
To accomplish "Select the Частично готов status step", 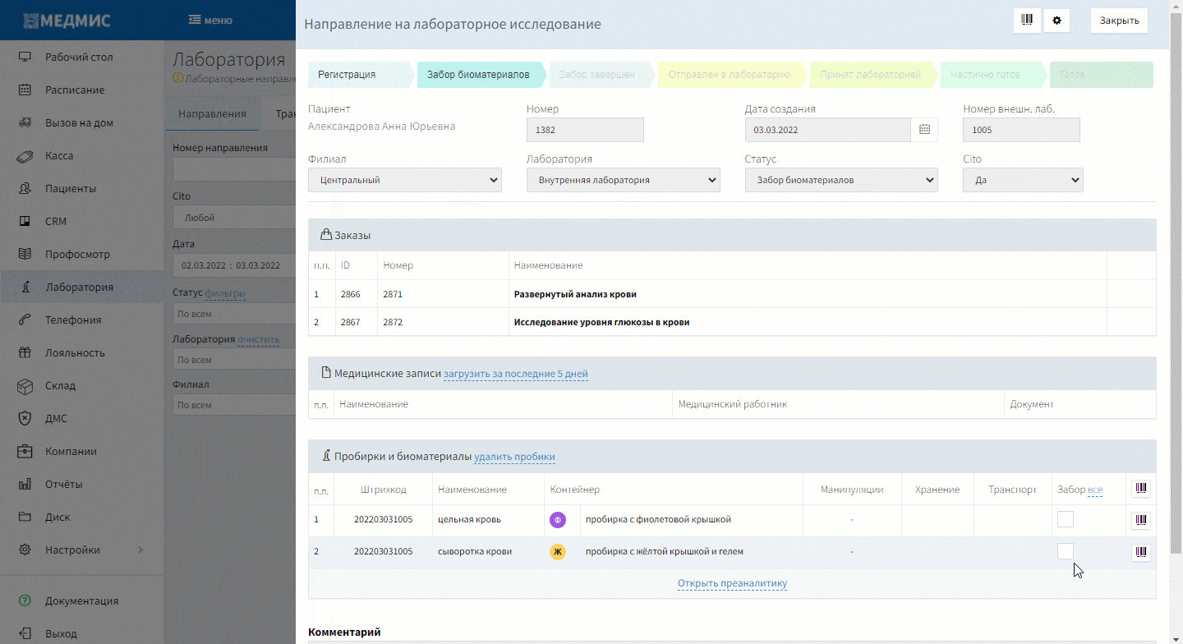I will pos(992,75).
